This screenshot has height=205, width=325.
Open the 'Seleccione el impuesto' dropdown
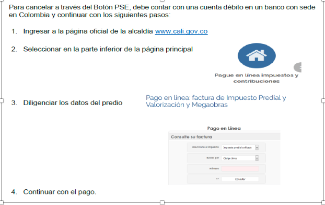click(x=240, y=147)
